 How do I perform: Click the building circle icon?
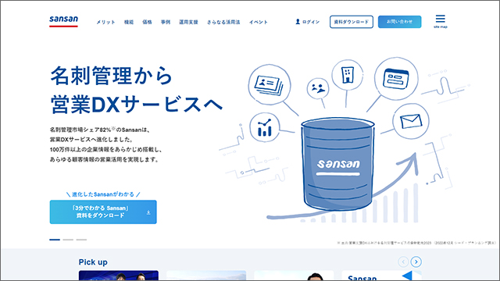(x=347, y=75)
